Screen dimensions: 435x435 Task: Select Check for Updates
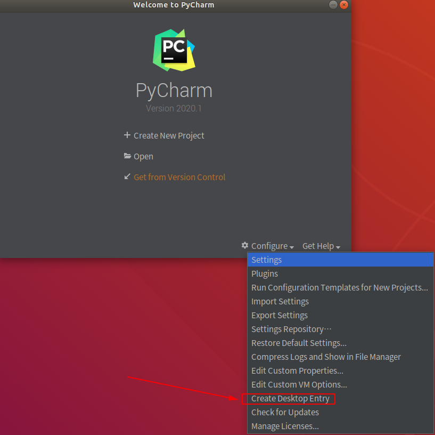click(x=285, y=412)
